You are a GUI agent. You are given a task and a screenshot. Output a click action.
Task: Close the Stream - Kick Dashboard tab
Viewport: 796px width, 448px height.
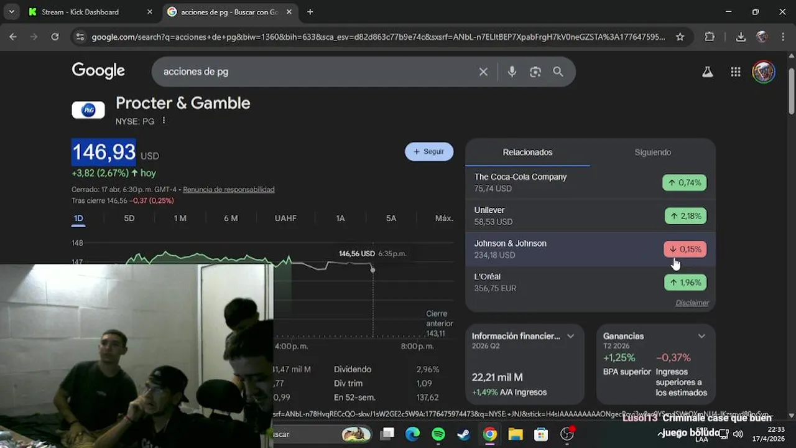tap(149, 12)
